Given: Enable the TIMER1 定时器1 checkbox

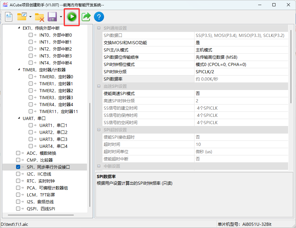Looking at the screenshot, I should coord(31,84).
